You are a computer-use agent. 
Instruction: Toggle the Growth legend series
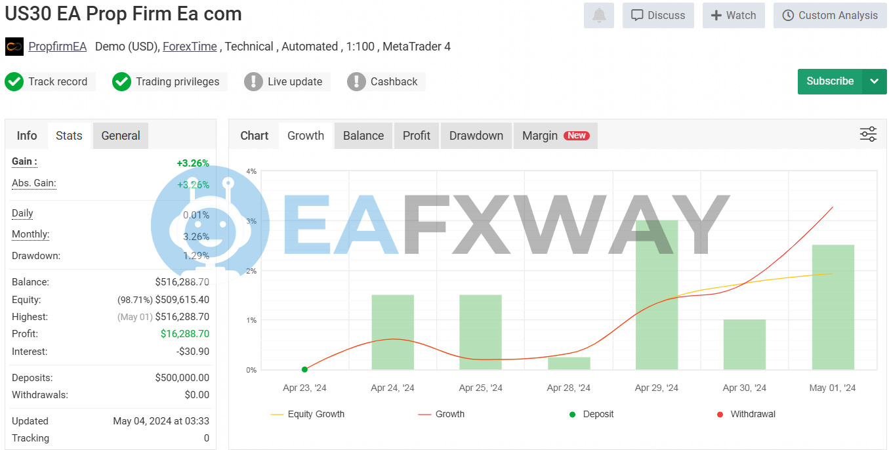coord(441,415)
